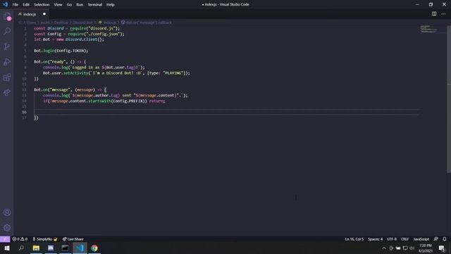The width and height of the screenshot is (451, 254).
Task: Open the Edit menu
Action: [26, 4]
